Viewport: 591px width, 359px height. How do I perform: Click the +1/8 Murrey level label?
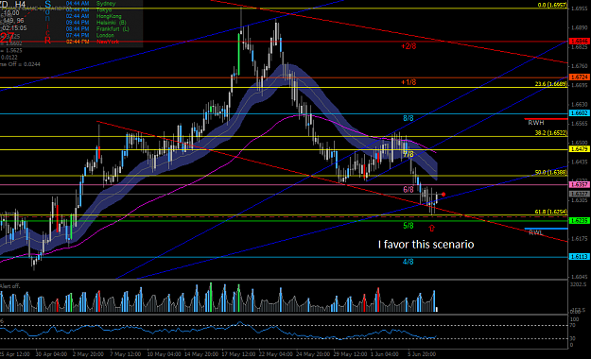coord(408,82)
